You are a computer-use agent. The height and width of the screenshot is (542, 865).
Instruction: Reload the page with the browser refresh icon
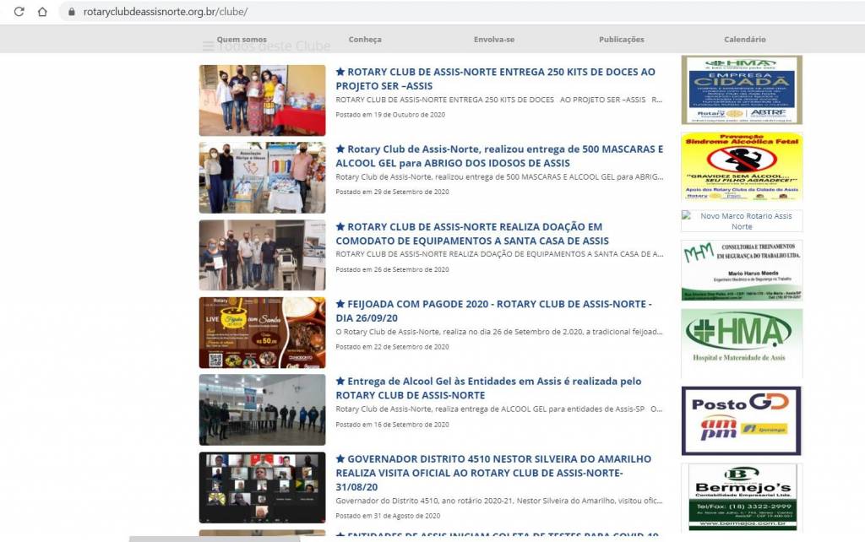coord(19,12)
